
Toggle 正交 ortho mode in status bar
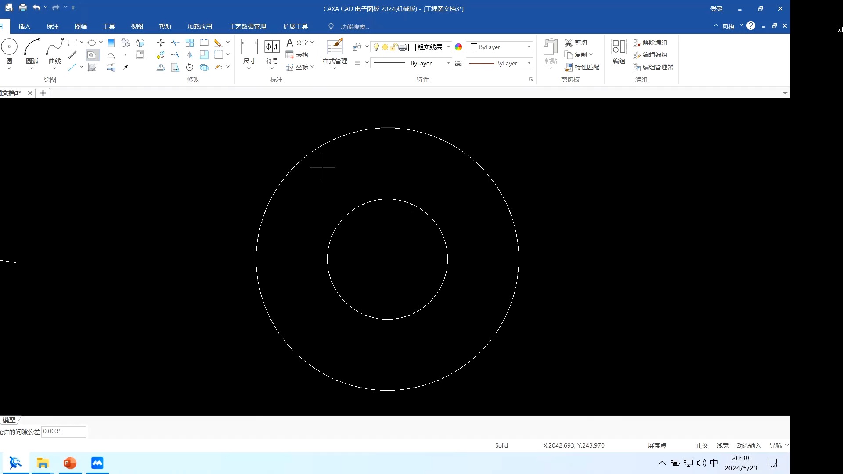(702, 445)
